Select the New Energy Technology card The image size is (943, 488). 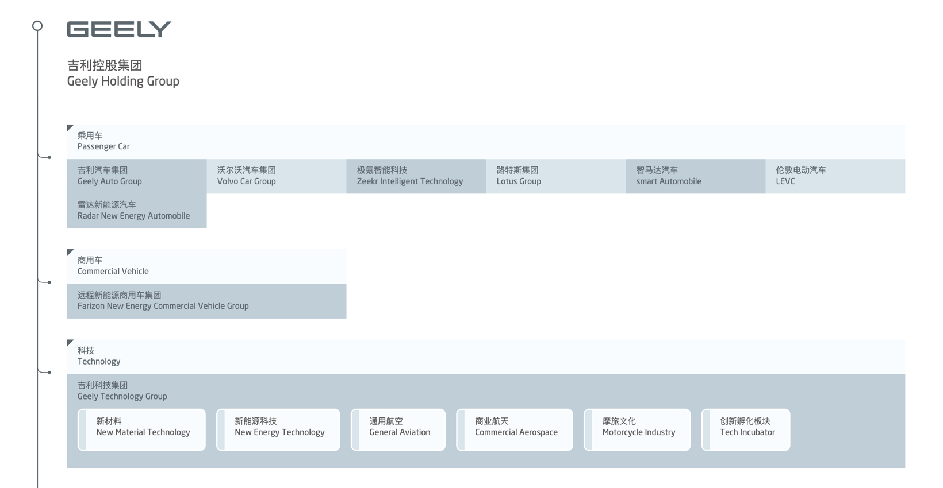278,429
